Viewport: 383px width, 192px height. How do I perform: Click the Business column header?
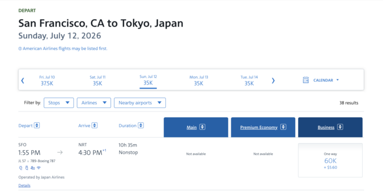(x=330, y=127)
